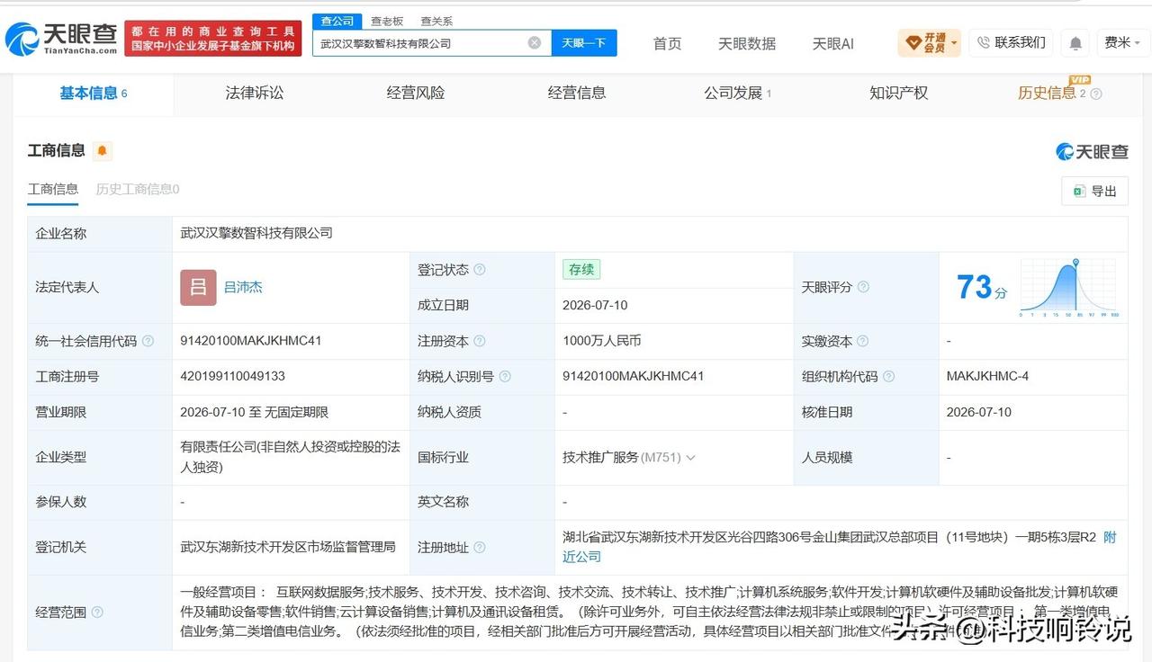
Task: Open the 知识产权 tab
Action: coord(898,93)
